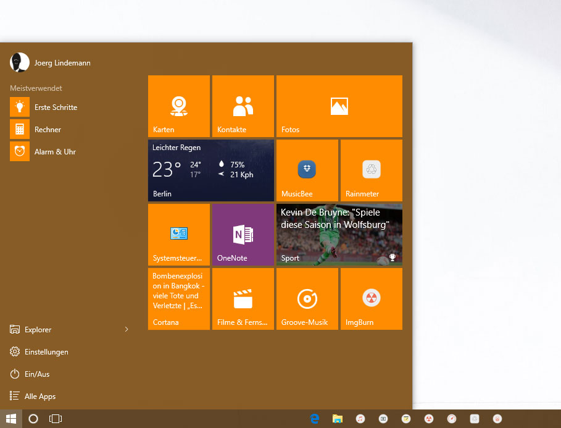The height and width of the screenshot is (428, 561).
Task: Launch MusicBee from its tile
Action: (x=307, y=170)
